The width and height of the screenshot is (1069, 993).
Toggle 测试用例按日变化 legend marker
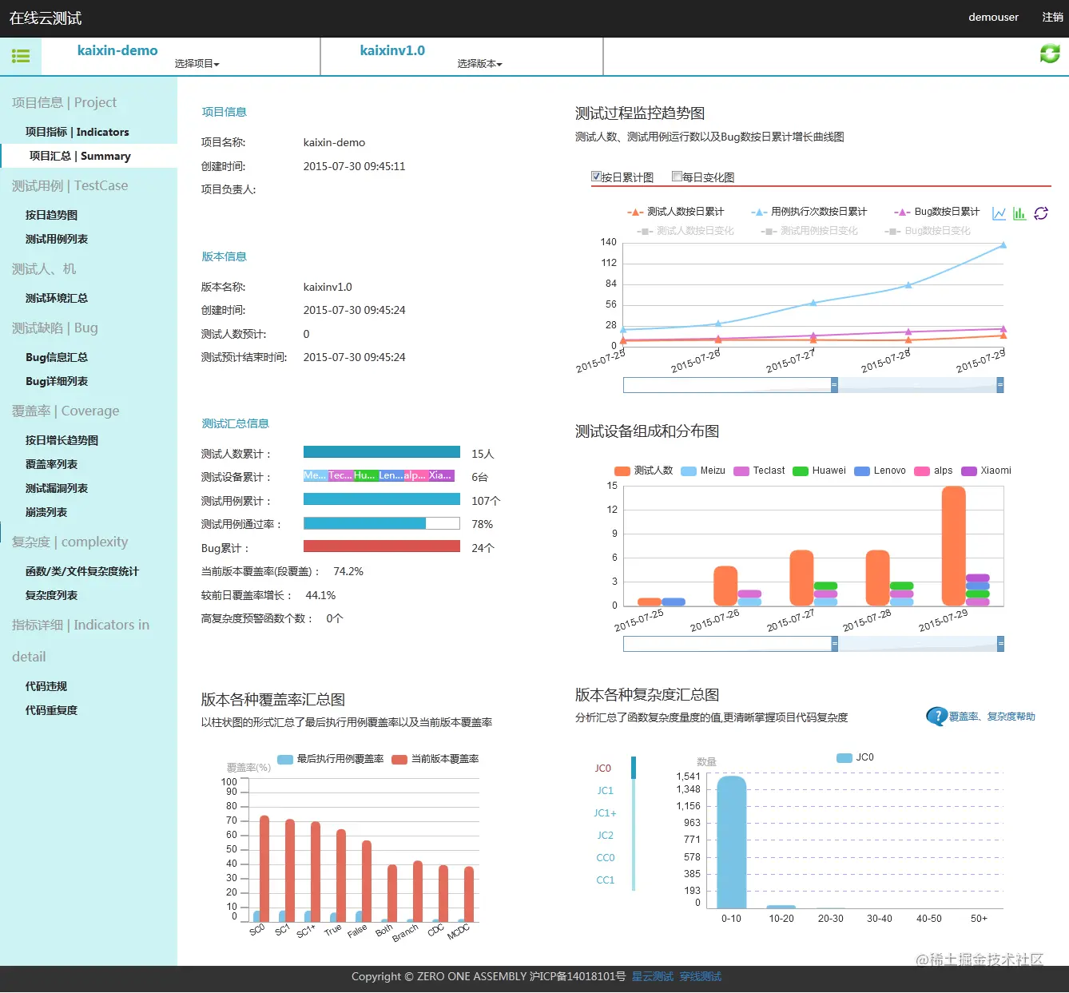[769, 231]
